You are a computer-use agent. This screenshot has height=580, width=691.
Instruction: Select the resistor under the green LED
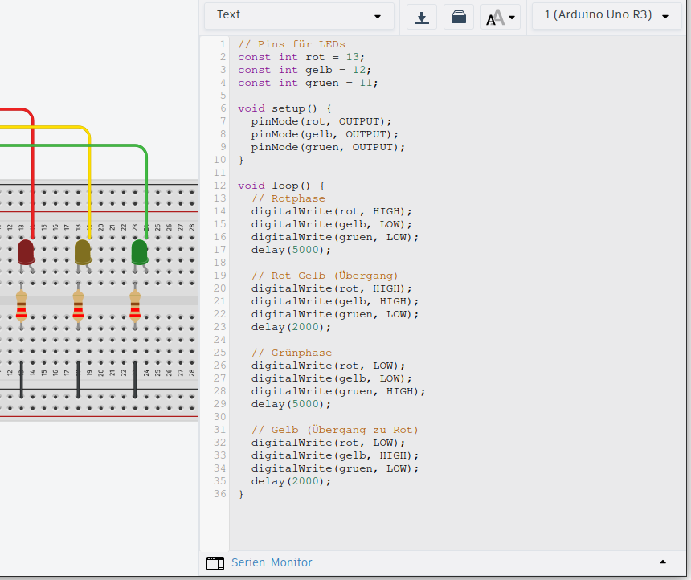[x=135, y=305]
